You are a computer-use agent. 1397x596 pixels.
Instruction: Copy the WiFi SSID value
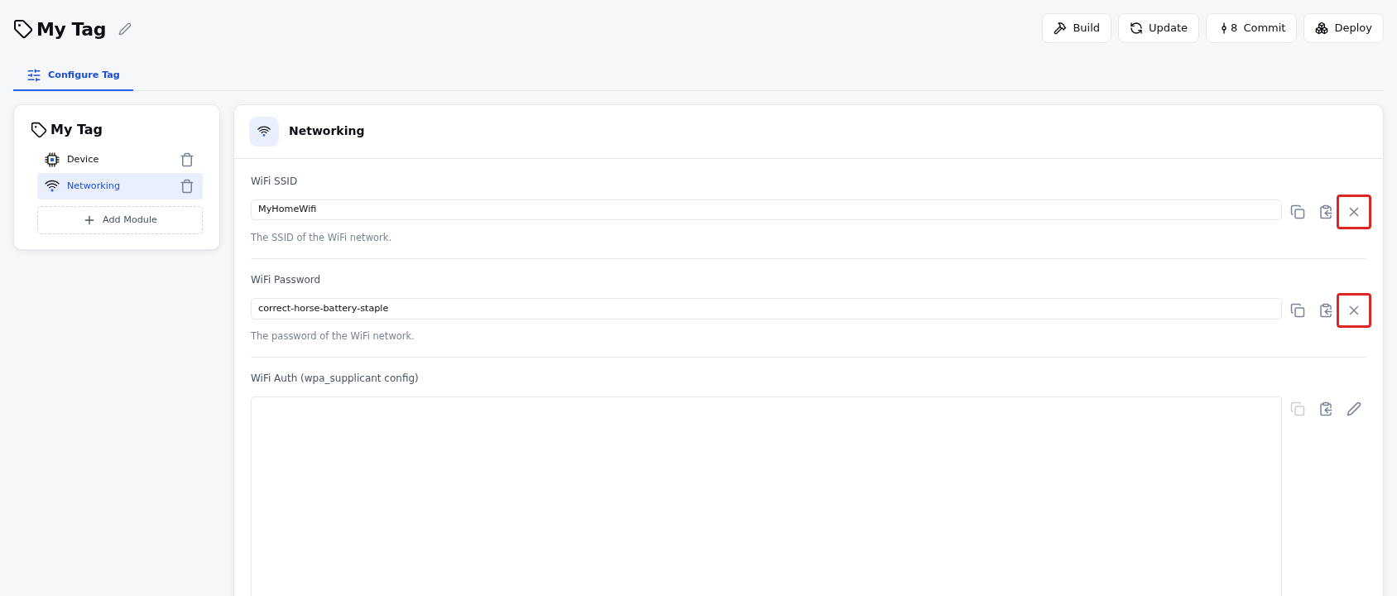pyautogui.click(x=1298, y=212)
